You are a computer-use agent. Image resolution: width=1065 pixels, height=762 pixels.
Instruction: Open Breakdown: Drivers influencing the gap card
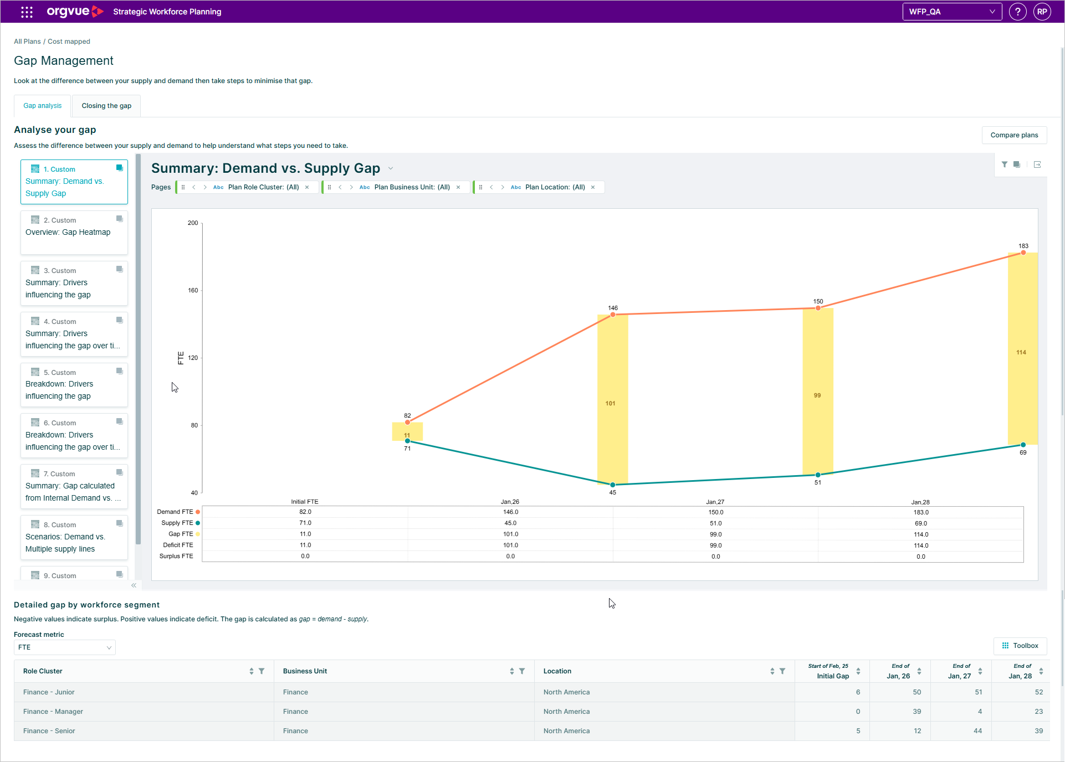74,385
